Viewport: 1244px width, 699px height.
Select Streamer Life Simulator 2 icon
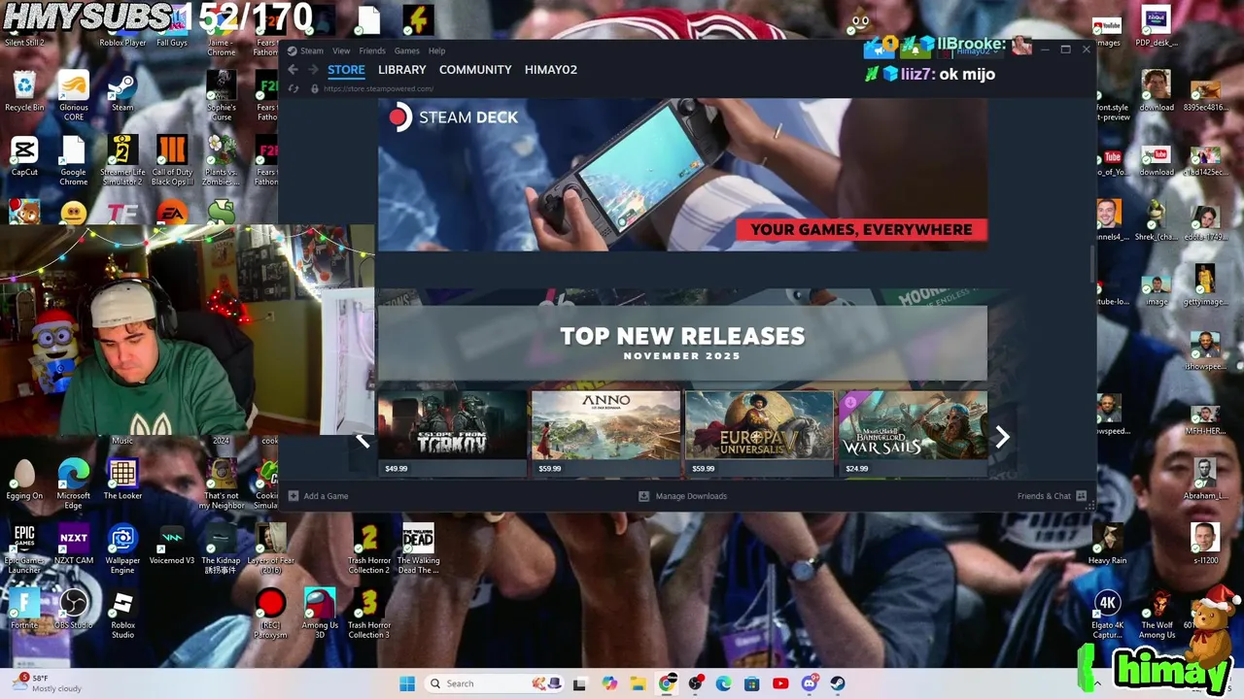(x=122, y=160)
